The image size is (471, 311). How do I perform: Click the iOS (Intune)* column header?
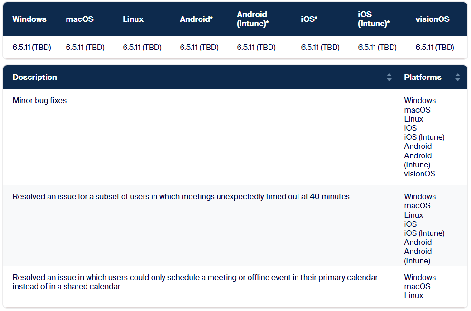(x=374, y=19)
